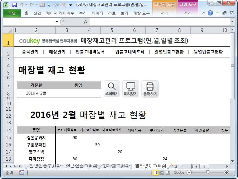Click the insert new worksheet icon
Viewport: 238px width, 179px height.
click(x=174, y=166)
